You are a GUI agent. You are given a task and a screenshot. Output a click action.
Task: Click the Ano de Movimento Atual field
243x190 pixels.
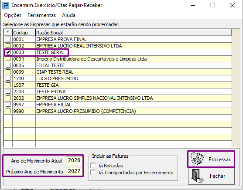74,160
